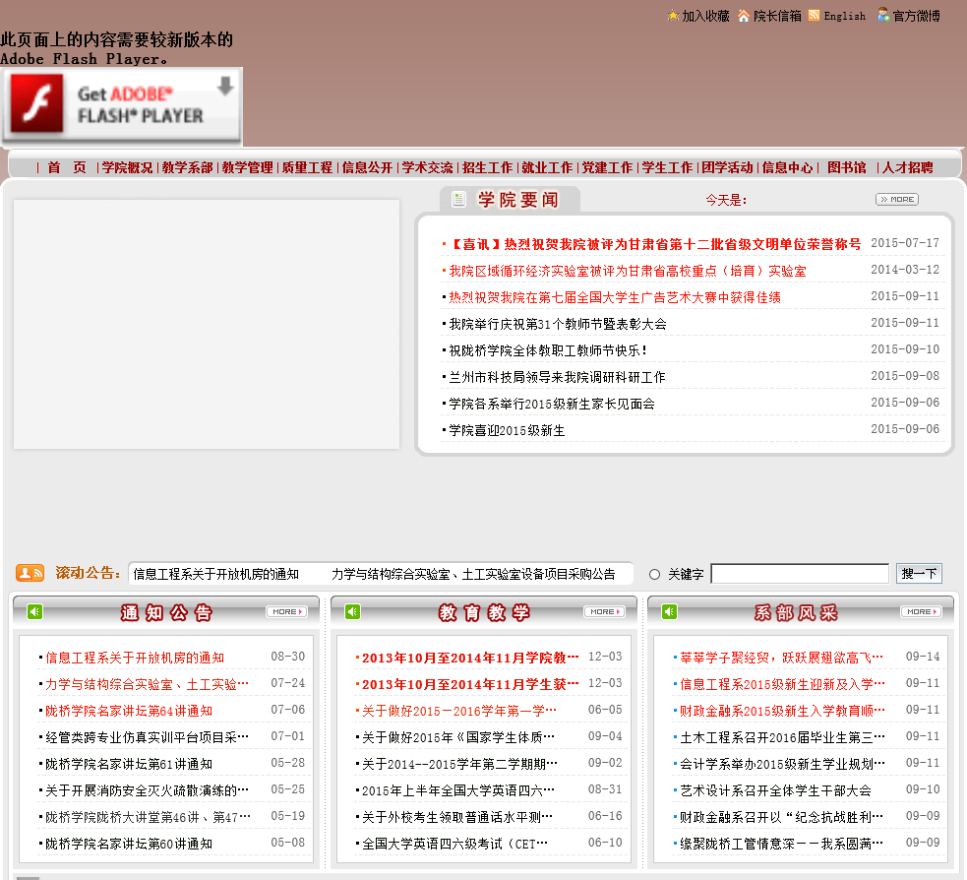Open 团学活动 menu item

click(x=727, y=167)
